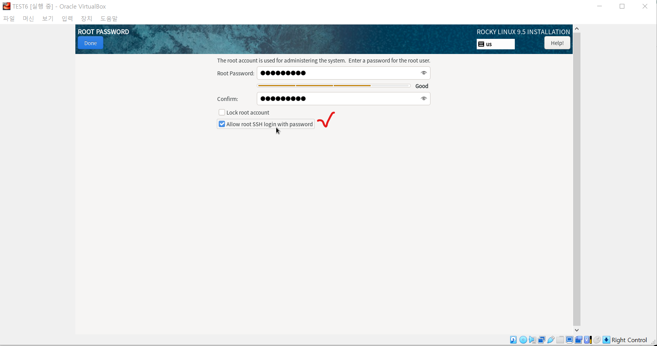Open the 보기 menu
The height and width of the screenshot is (346, 657).
click(x=48, y=19)
